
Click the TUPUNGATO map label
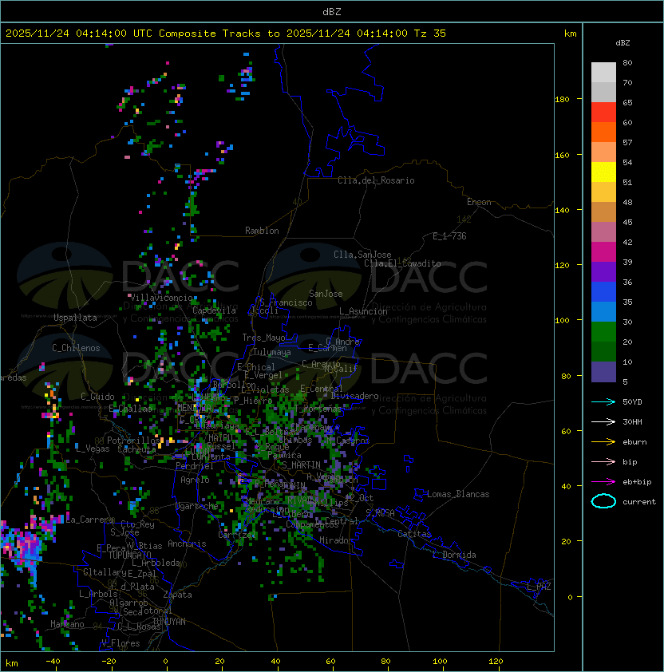coord(129,555)
